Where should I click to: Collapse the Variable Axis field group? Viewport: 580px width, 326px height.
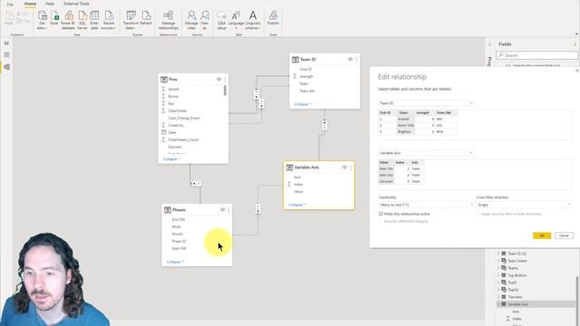point(498,304)
